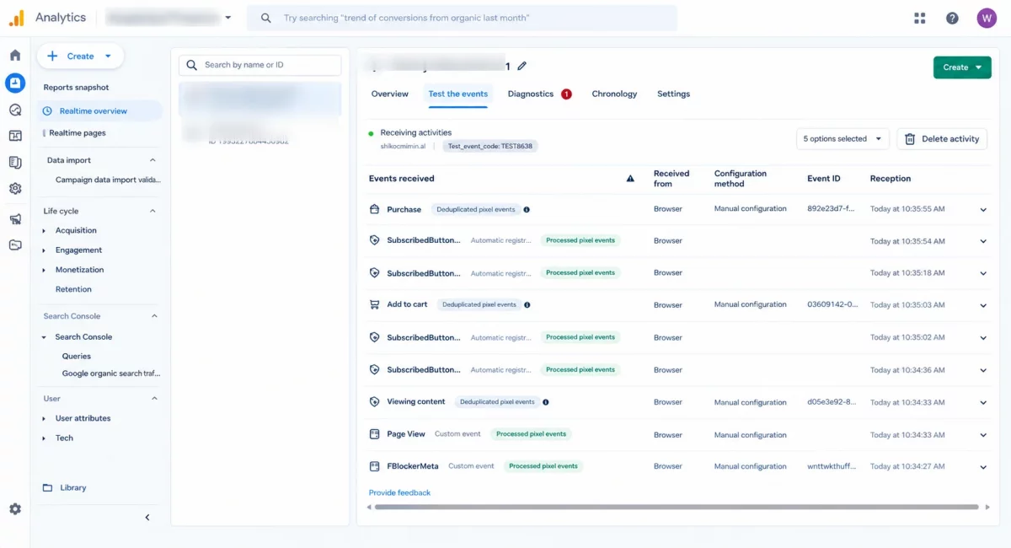Image resolution: width=1011 pixels, height=548 pixels.
Task: Expand the Purchase event row chevron
Action: tap(983, 209)
